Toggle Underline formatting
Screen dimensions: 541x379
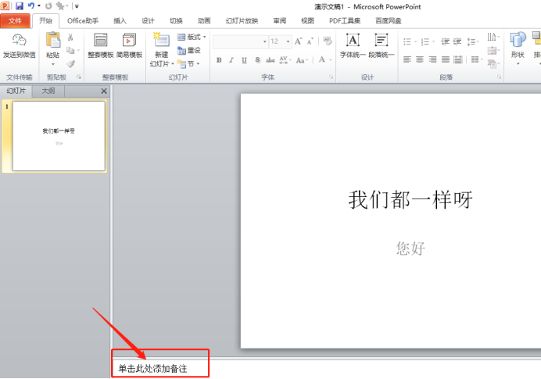[244, 60]
